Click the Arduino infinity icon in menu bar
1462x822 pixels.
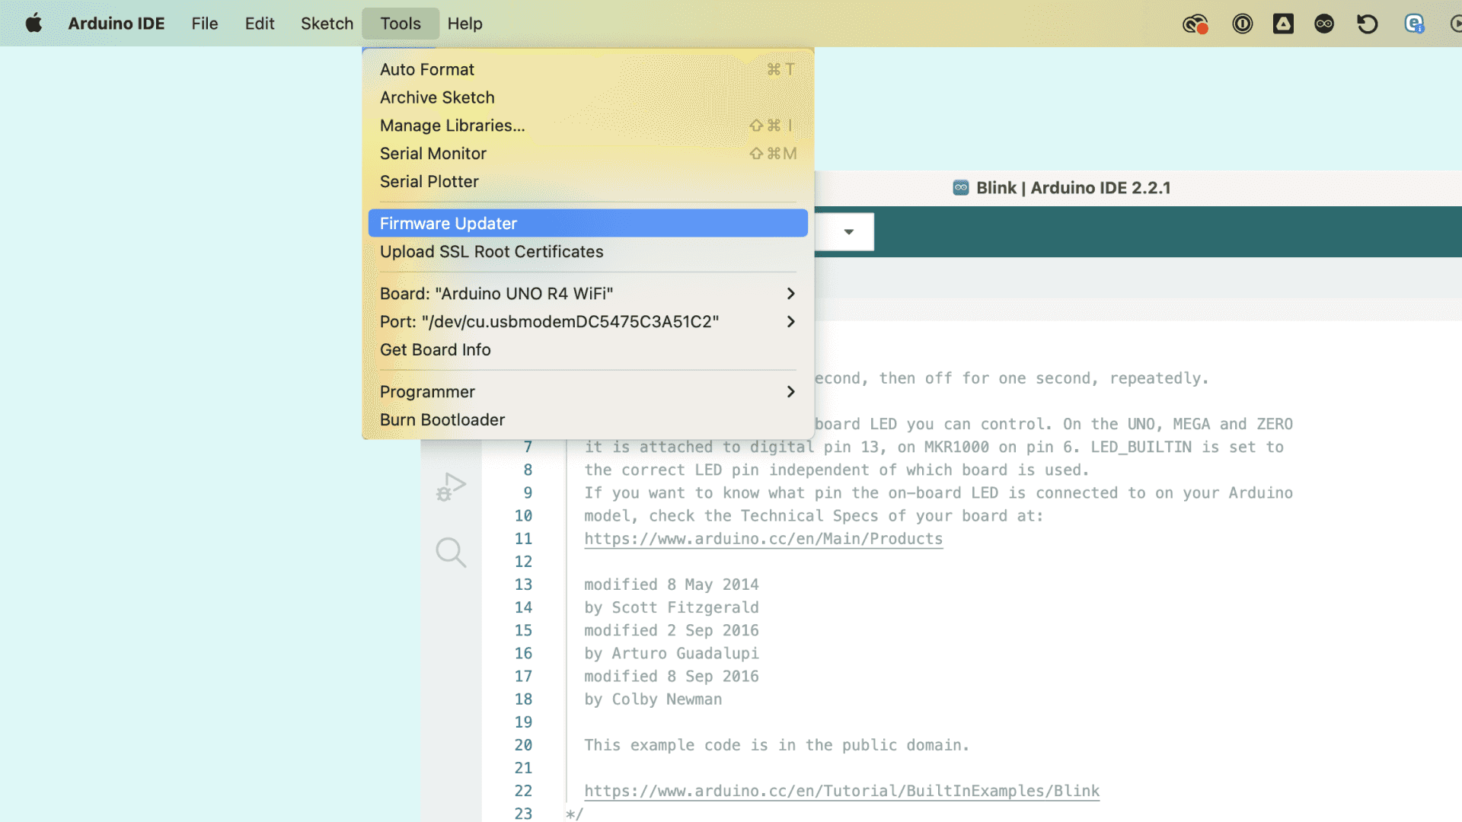[x=1324, y=24]
